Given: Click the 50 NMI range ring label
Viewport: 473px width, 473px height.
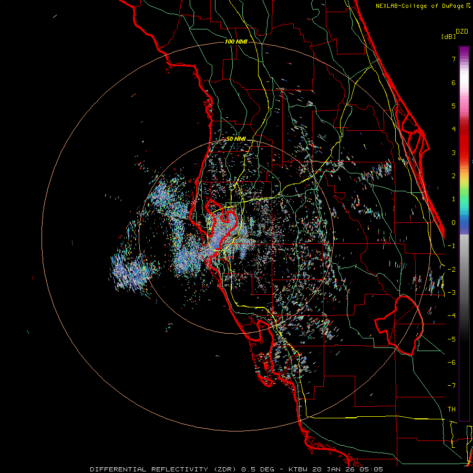Looking at the screenshot, I should point(236,139).
